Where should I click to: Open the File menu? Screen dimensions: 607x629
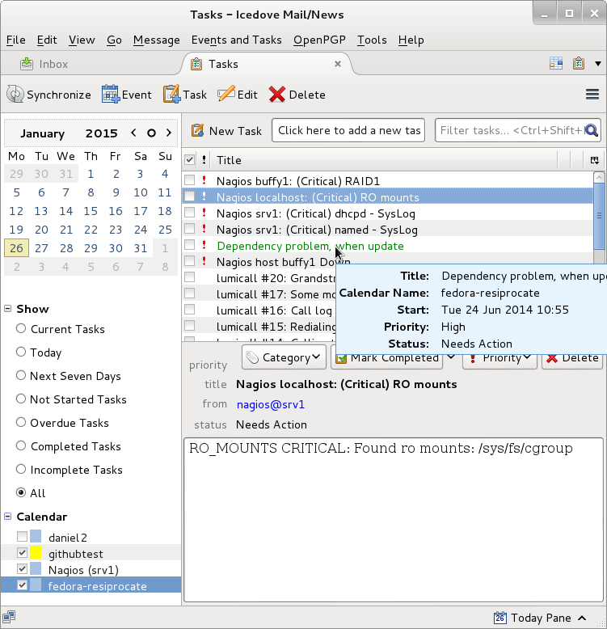tap(15, 40)
